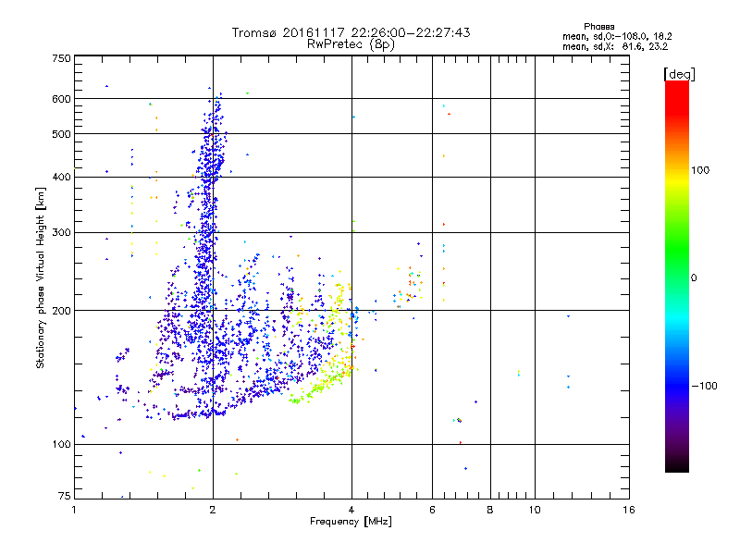Click the x-axis tick label '2'
Viewport: 740px width, 555px height.
213,510
